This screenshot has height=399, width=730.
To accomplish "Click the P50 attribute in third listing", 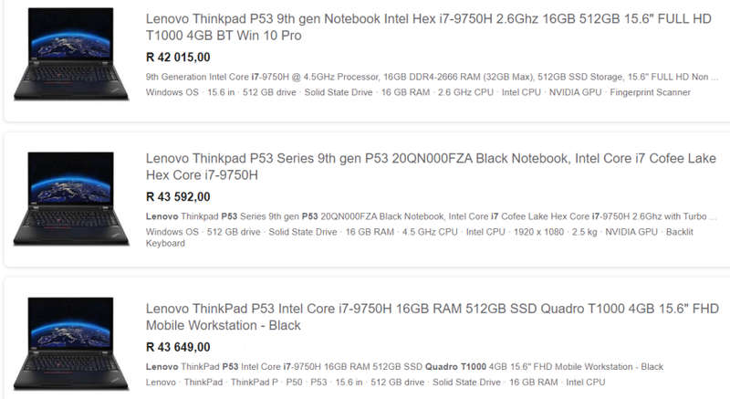I will tap(294, 383).
